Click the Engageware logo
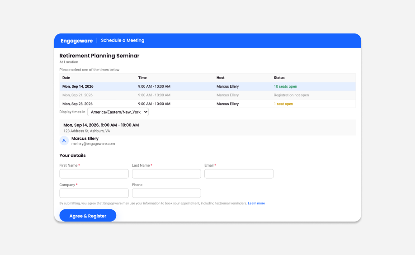 tap(76, 41)
